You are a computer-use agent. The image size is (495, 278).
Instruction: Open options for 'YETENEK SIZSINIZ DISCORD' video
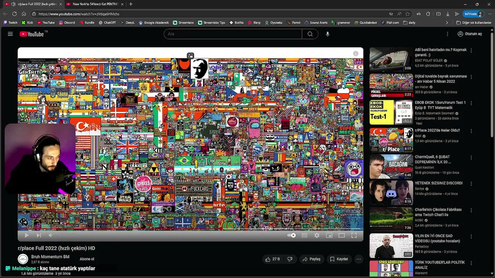click(471, 184)
